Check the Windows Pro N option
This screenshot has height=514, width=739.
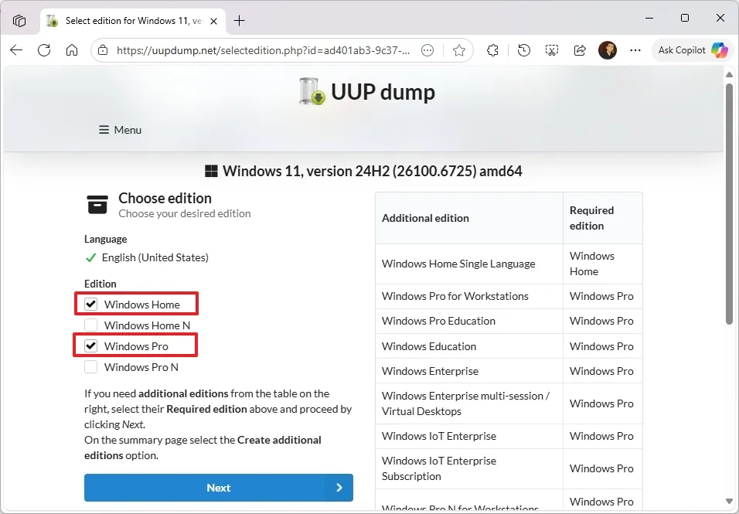pos(91,367)
